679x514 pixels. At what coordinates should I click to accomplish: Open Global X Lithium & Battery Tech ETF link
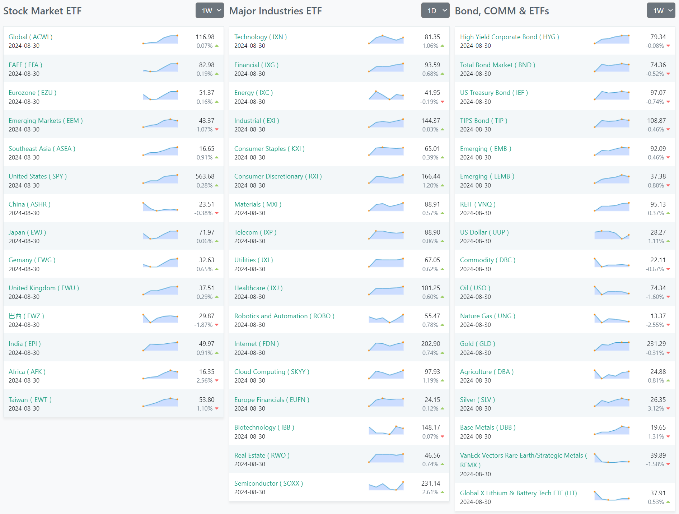tap(519, 493)
